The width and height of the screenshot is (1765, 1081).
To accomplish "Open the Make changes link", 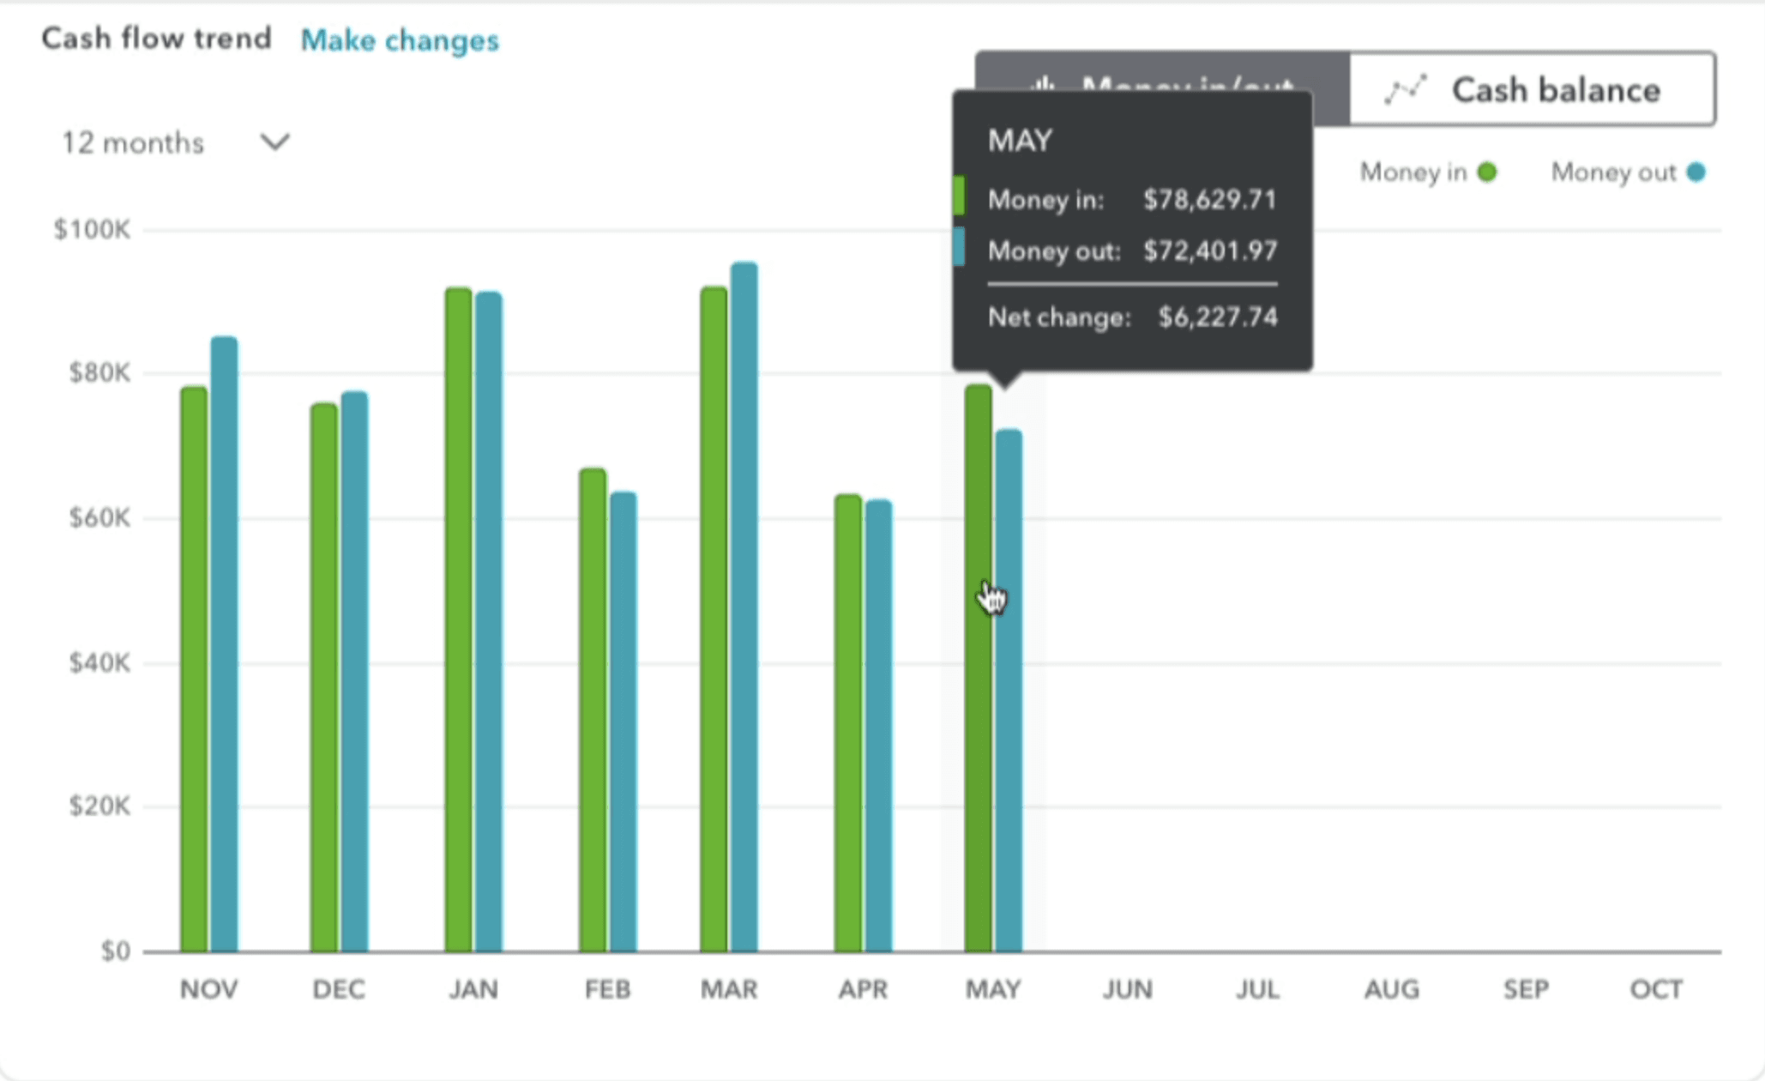I will (400, 40).
